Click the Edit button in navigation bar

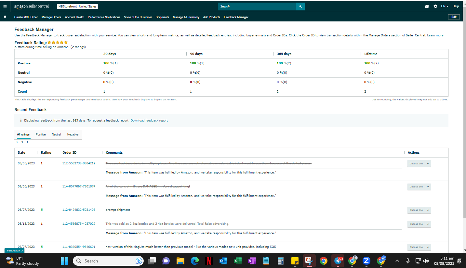[454, 17]
